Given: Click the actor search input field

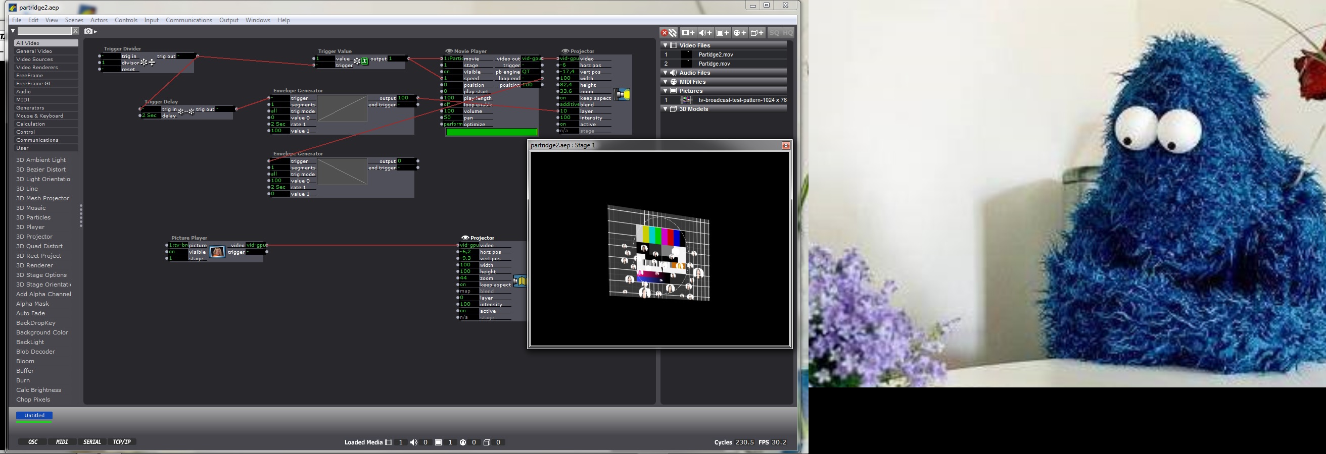Looking at the screenshot, I should click(x=45, y=31).
